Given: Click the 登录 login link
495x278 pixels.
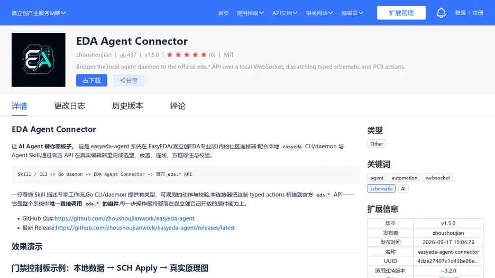Looking at the screenshot, I should 460,13.
